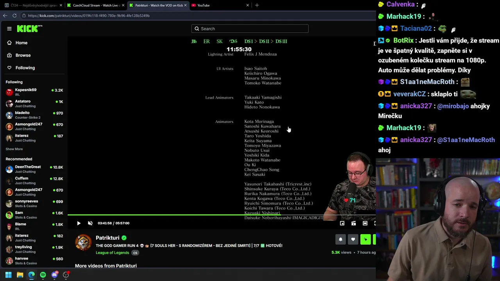The width and height of the screenshot is (500, 281).
Task: Click the green sparkle gift button
Action: [366, 239]
